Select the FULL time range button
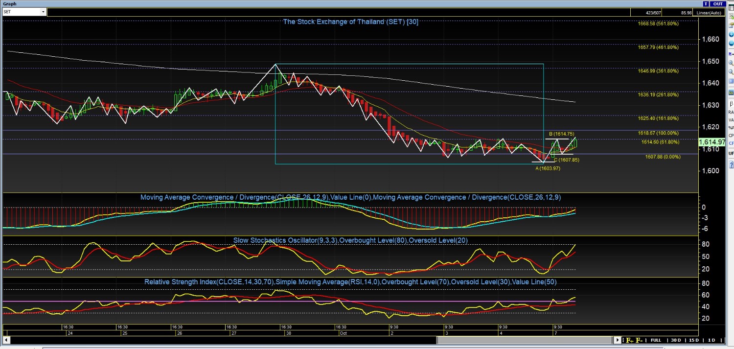734x349 pixels. coord(656,340)
